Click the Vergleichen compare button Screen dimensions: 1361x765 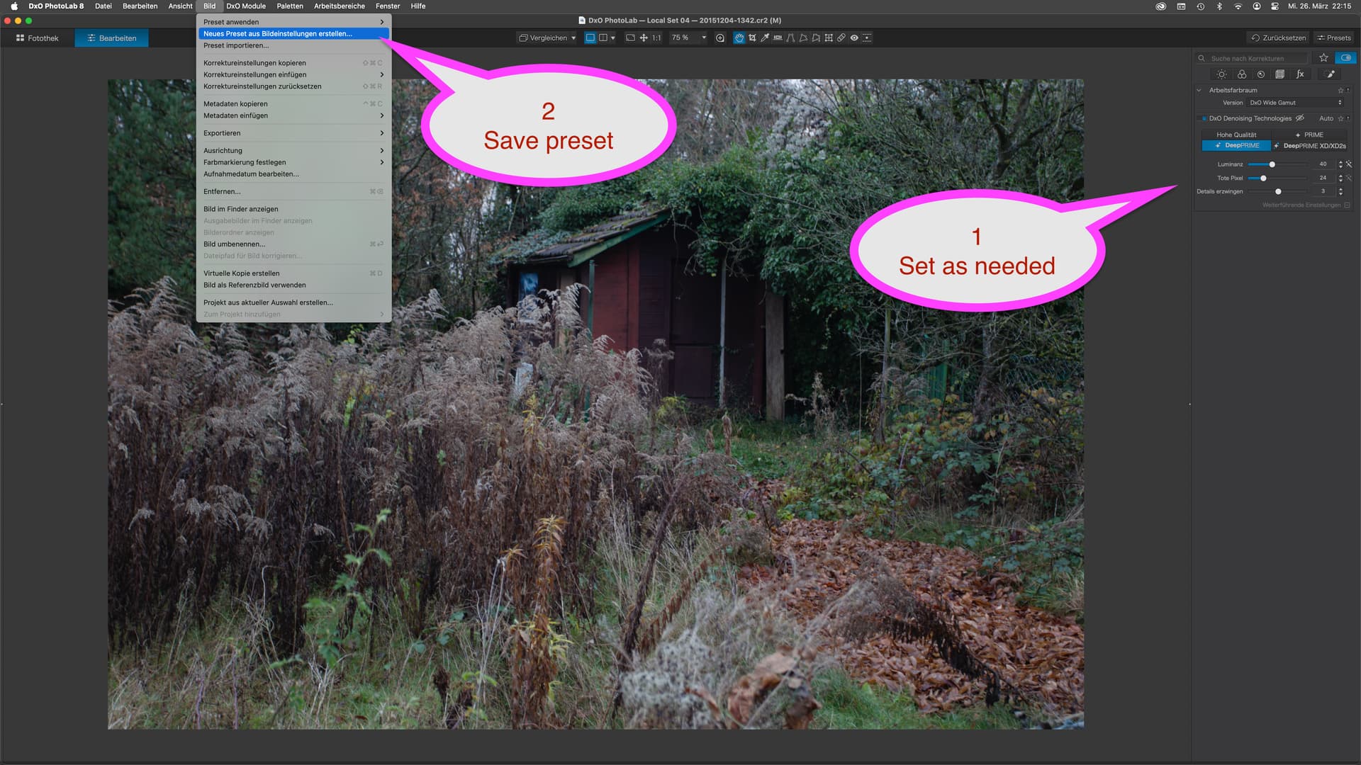543,38
